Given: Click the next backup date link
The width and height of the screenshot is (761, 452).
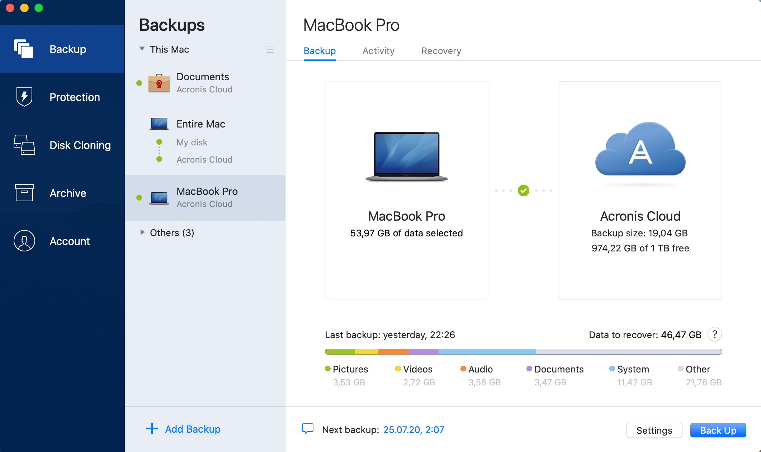Looking at the screenshot, I should pos(413,429).
